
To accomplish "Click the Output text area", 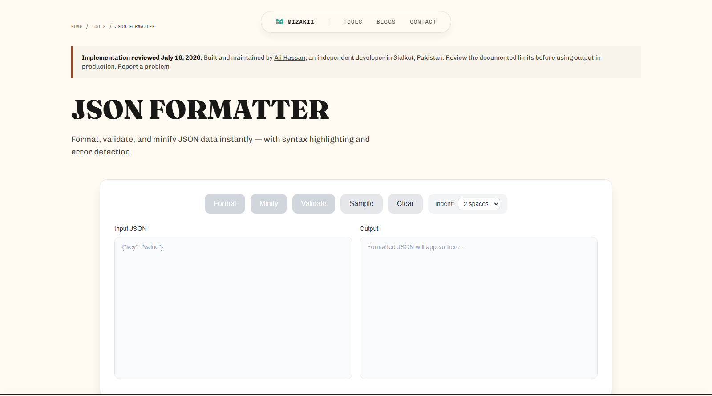I will click(x=478, y=308).
